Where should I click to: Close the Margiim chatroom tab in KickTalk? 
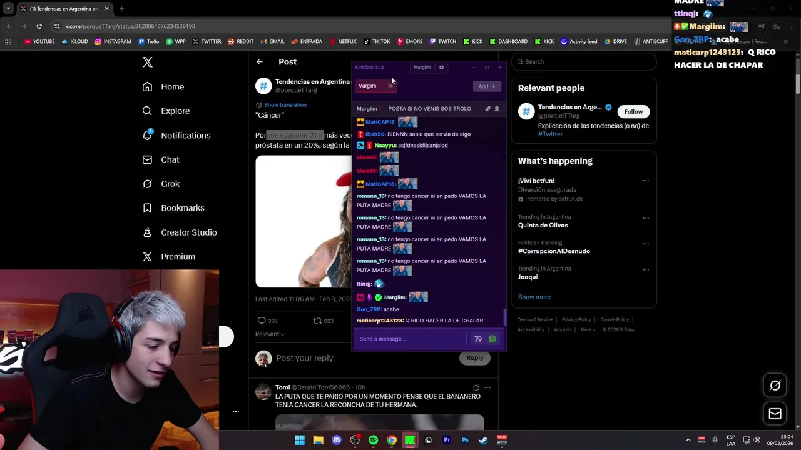tap(390, 86)
